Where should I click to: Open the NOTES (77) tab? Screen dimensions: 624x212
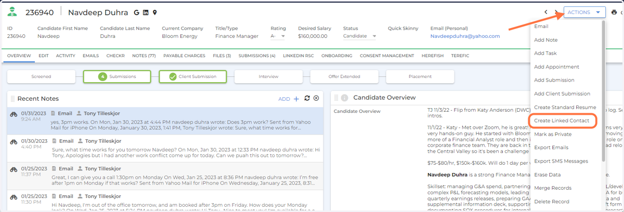click(144, 56)
